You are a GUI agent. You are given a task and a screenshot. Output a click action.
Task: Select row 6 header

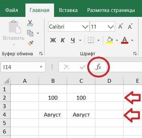point(5,131)
